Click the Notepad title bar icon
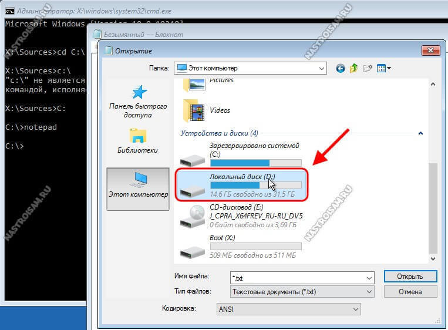Screen dimensions: 448x330 point(97,34)
